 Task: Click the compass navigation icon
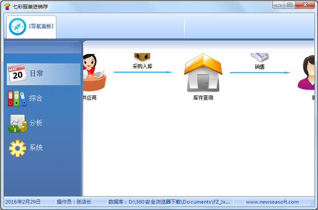[17, 26]
